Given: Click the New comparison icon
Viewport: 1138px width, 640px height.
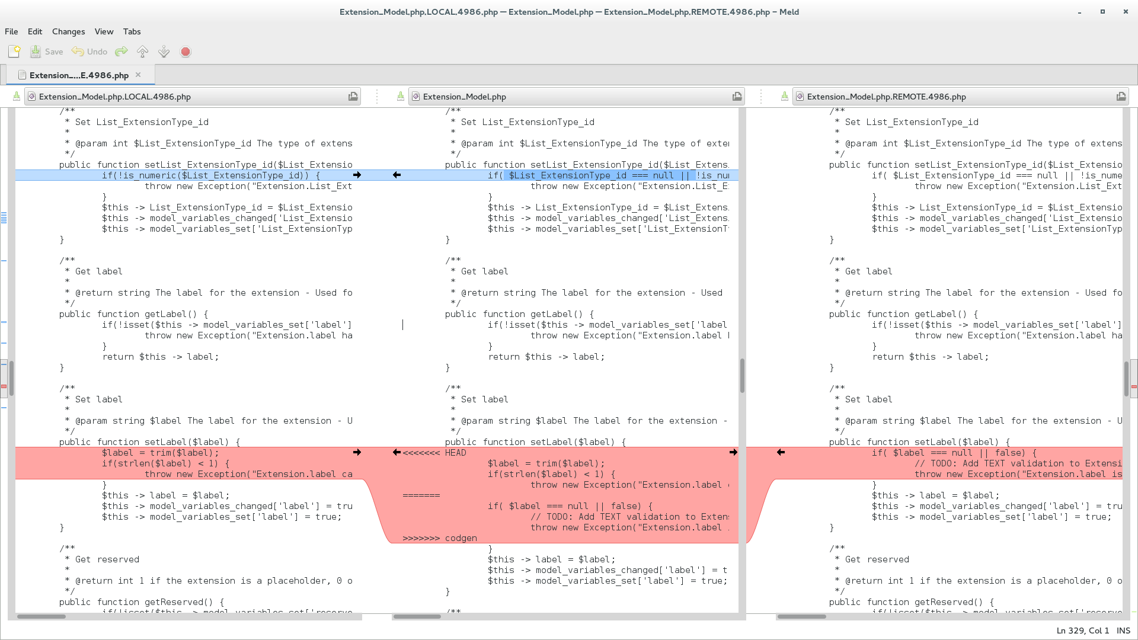Looking at the screenshot, I should (14, 52).
